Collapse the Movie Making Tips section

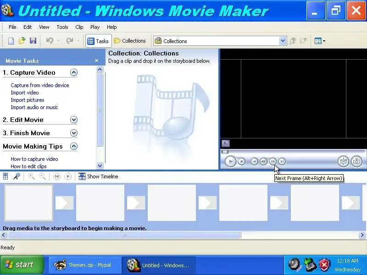coord(74,146)
